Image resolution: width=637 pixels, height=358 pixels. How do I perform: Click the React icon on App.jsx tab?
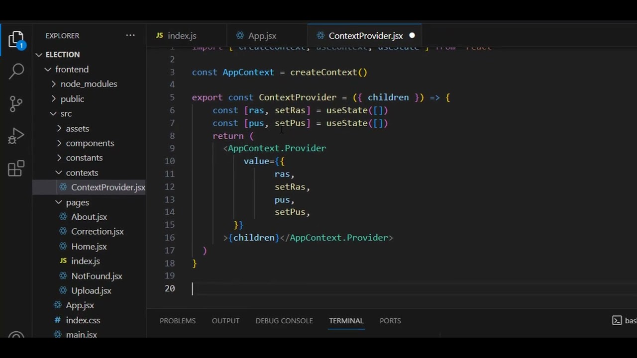point(240,36)
